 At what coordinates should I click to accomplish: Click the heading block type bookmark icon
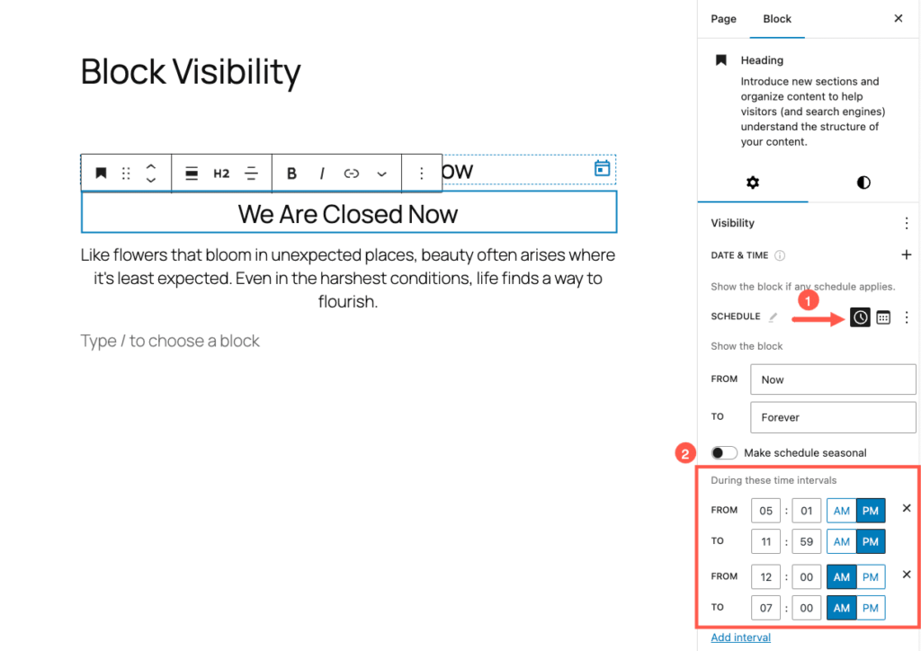(102, 174)
